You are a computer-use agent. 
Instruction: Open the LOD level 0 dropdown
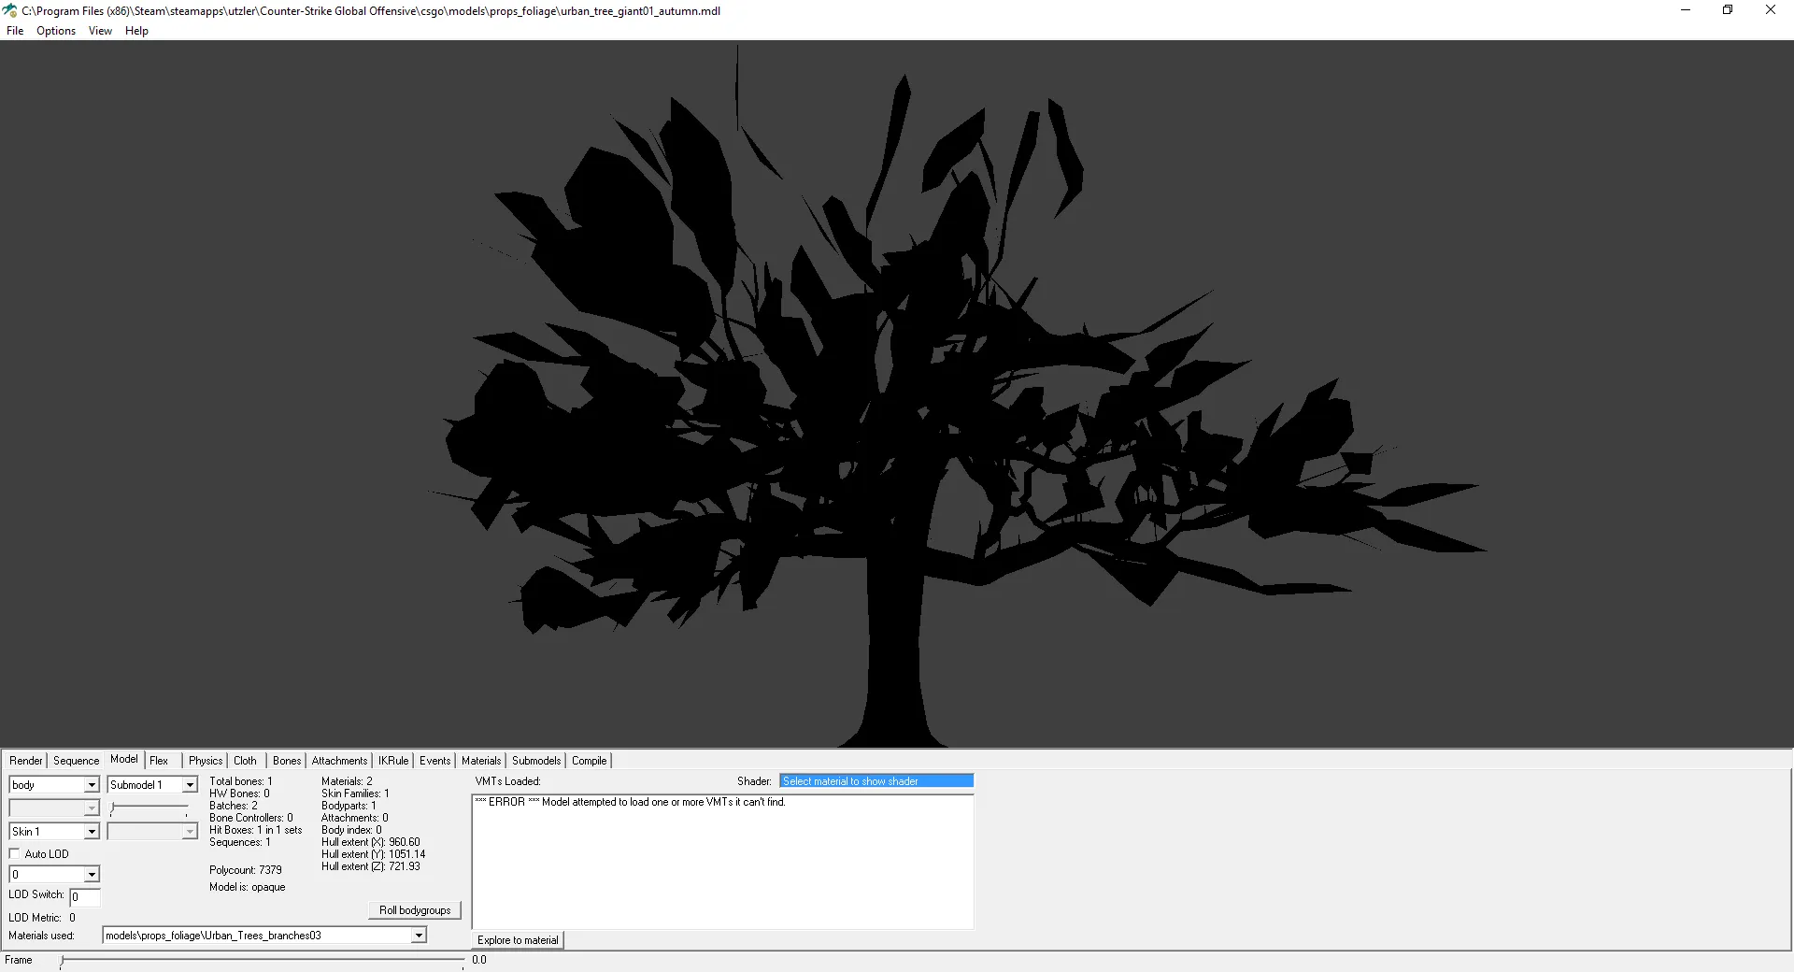[54, 875]
